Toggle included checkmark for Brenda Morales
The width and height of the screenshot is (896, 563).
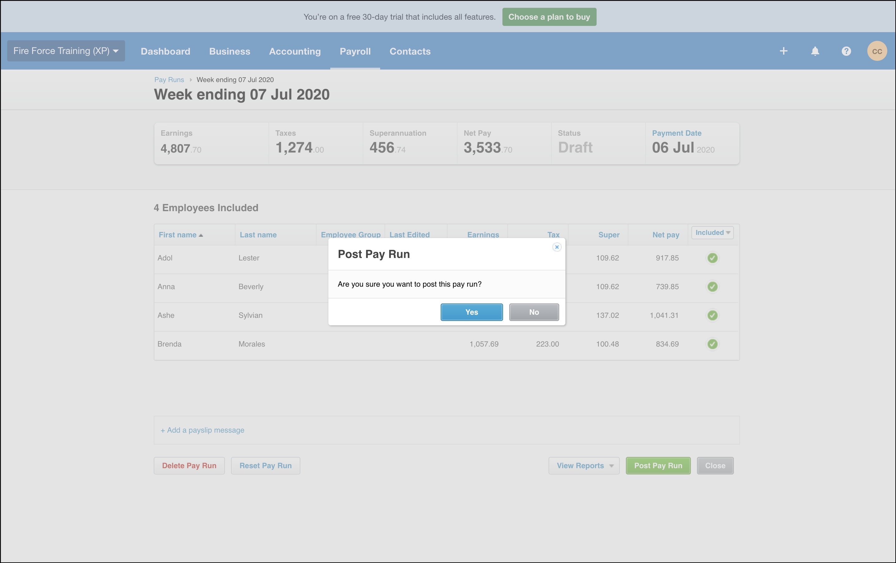click(712, 344)
